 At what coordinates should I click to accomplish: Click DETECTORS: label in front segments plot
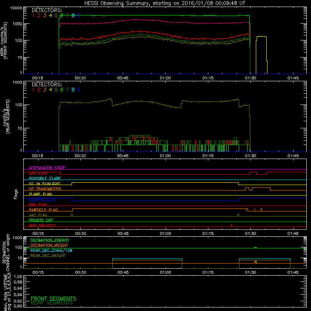[x=47, y=10]
